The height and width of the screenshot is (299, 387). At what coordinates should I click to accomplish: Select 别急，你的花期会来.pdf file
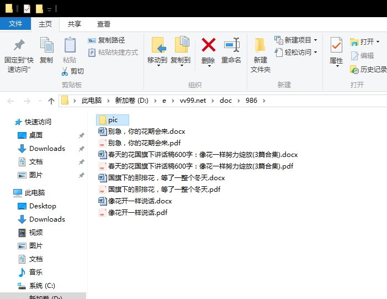140,143
